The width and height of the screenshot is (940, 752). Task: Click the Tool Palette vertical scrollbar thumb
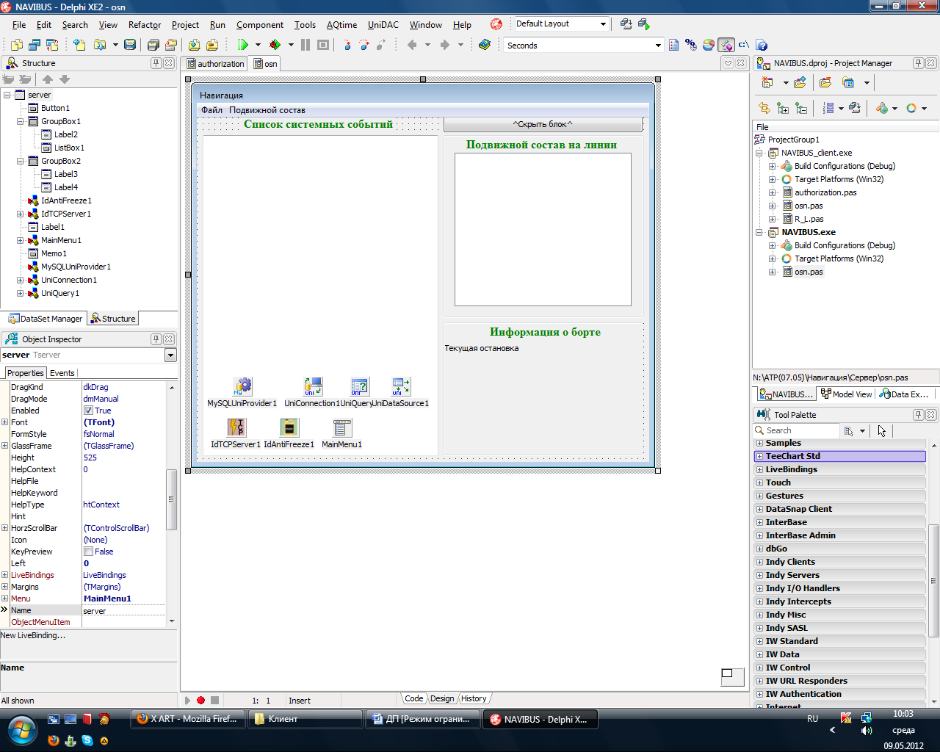[x=933, y=581]
